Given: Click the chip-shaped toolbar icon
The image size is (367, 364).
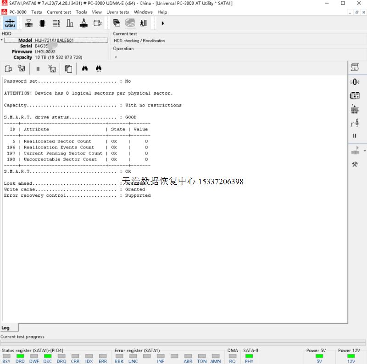Looking at the screenshot, I should point(42,23).
